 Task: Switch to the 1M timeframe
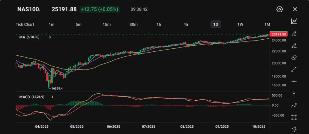tap(267, 24)
